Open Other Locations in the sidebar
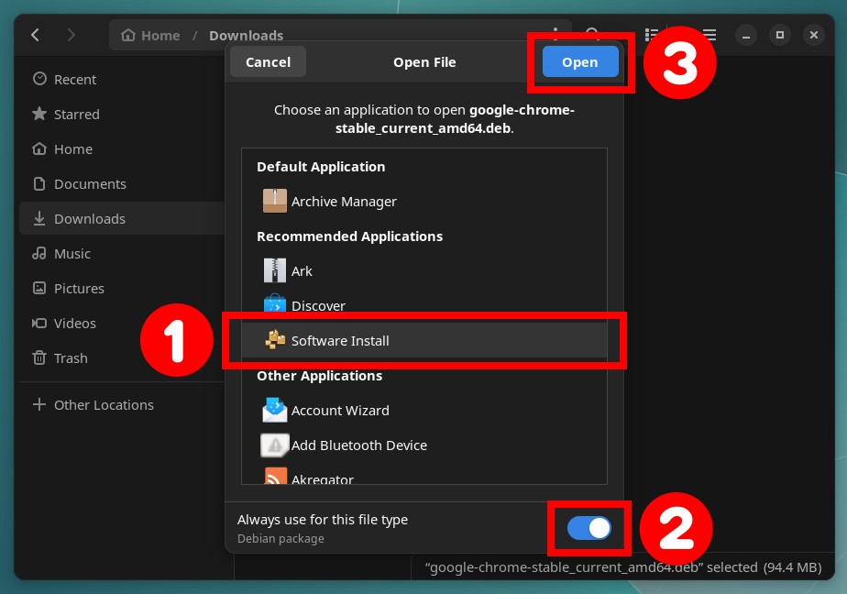 (x=122, y=405)
